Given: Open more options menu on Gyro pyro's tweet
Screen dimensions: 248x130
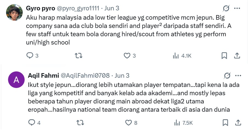Looking at the screenshot, I should pyautogui.click(x=237, y=9).
